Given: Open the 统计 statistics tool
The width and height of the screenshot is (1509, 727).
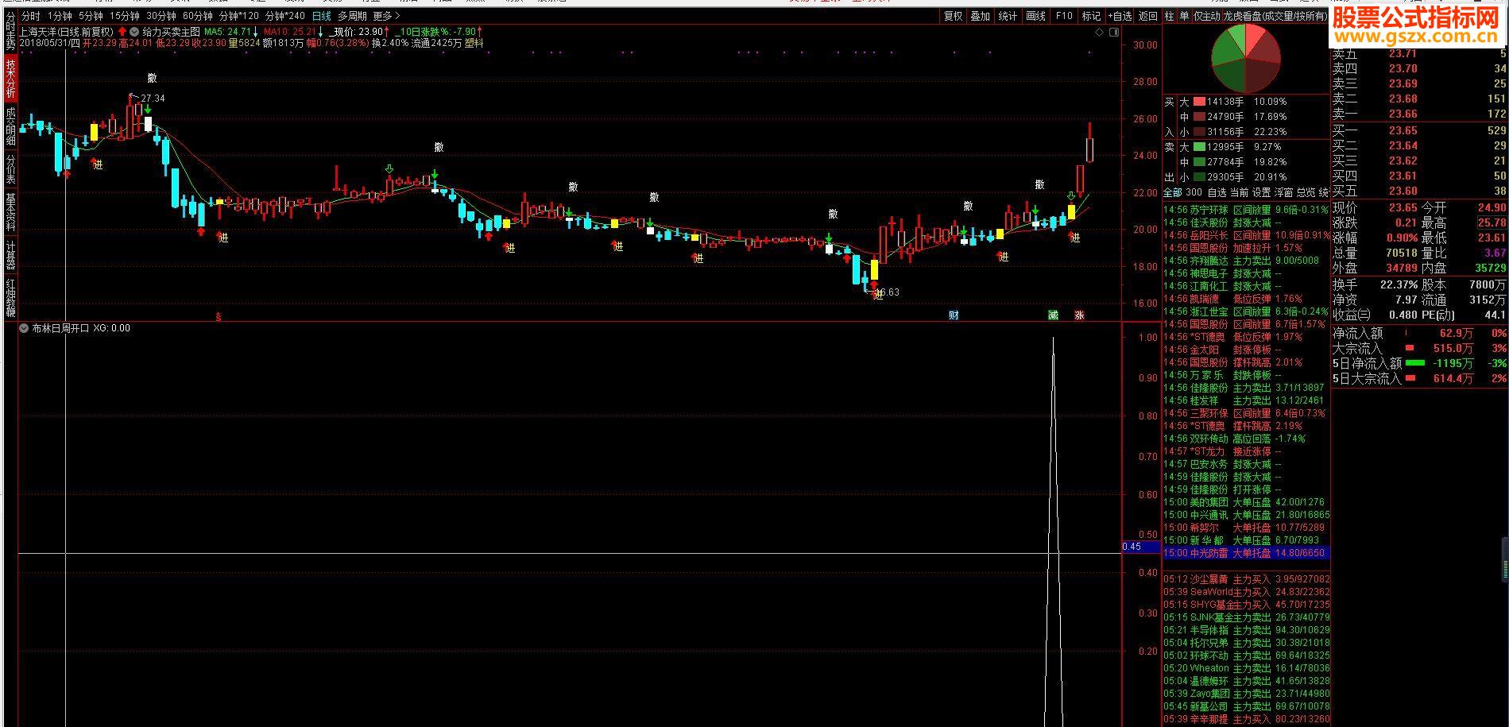Looking at the screenshot, I should (x=1008, y=16).
